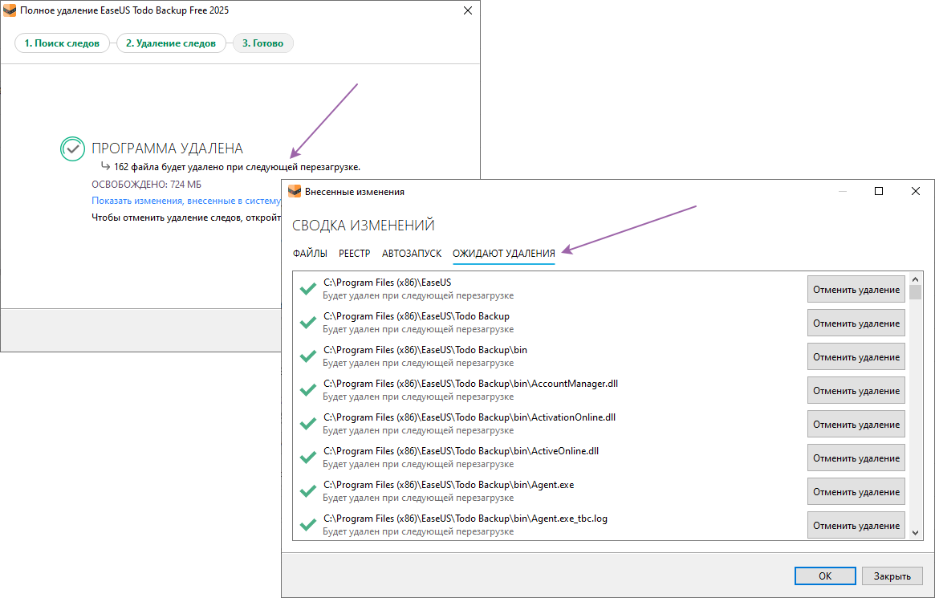Click checkmark icon for ActiveOnline.dll row

[x=307, y=458]
